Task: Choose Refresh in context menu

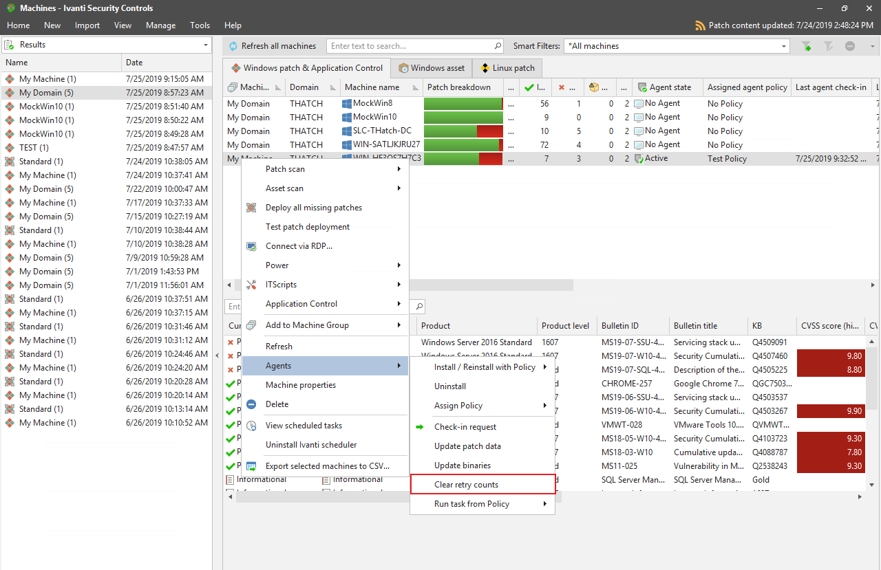Action: coord(325,347)
